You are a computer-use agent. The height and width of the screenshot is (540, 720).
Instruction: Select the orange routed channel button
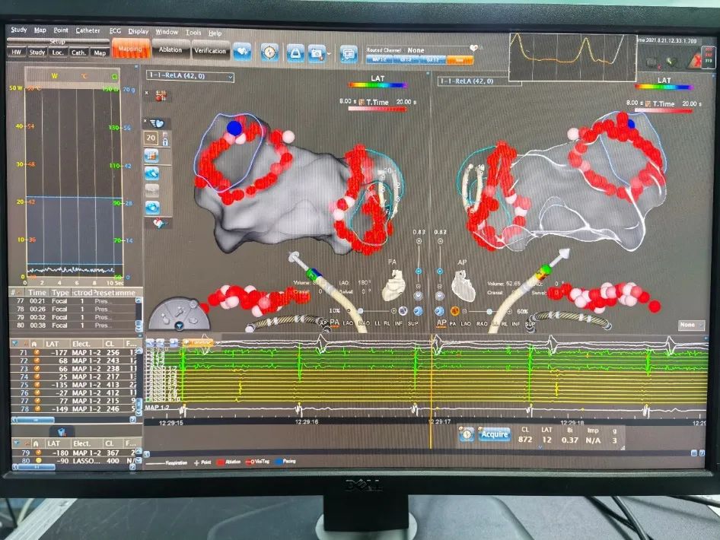pos(459,60)
